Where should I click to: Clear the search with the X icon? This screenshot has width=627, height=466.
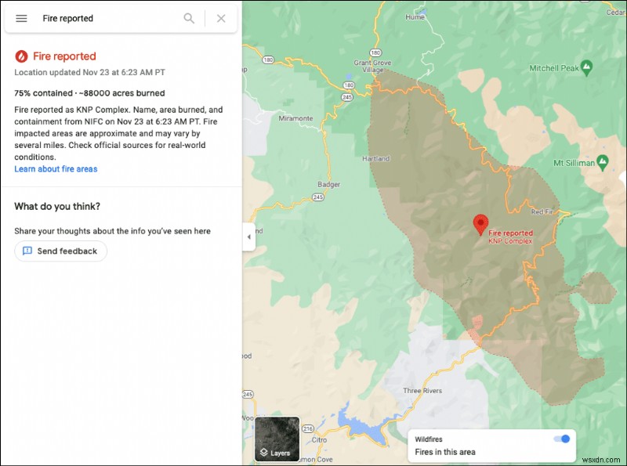coord(219,18)
